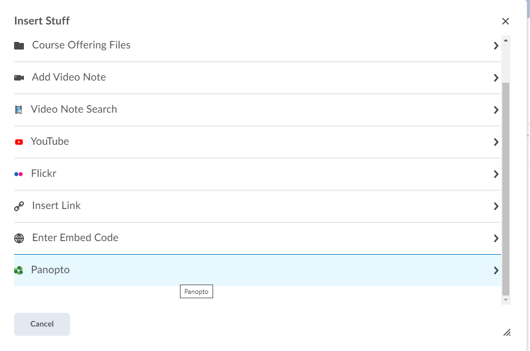This screenshot has height=351, width=530.
Task: Select the Add Video Note camera icon
Action: click(x=18, y=77)
